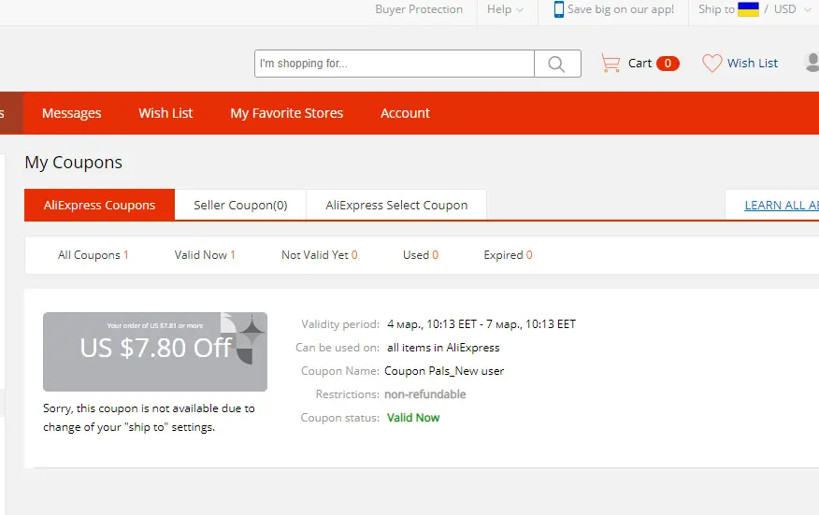Click the My Coupons heading
This screenshot has height=515, width=819.
[x=73, y=163]
